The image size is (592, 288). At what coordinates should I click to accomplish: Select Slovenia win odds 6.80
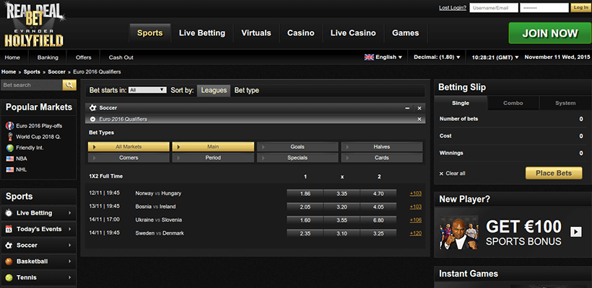coord(378,220)
